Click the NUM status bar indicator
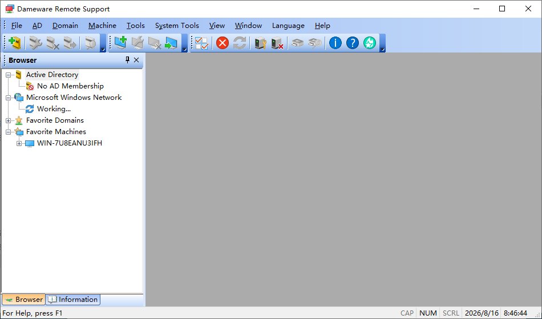This screenshot has height=319, width=542. (428, 313)
